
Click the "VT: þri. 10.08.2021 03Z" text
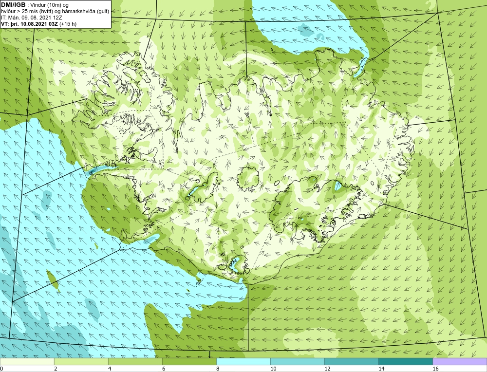[x=30, y=24]
